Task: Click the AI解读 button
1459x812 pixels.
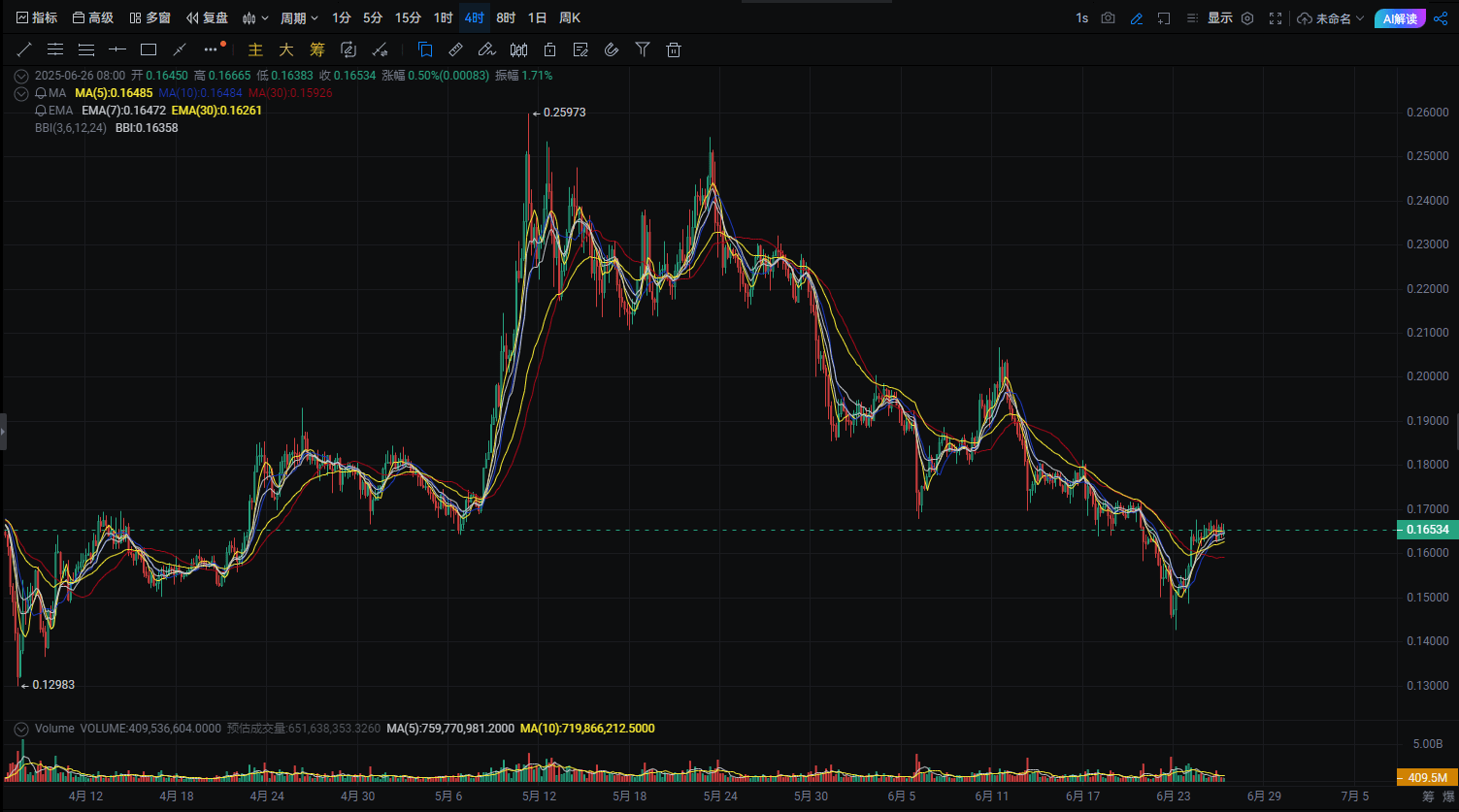Action: coord(1399,18)
